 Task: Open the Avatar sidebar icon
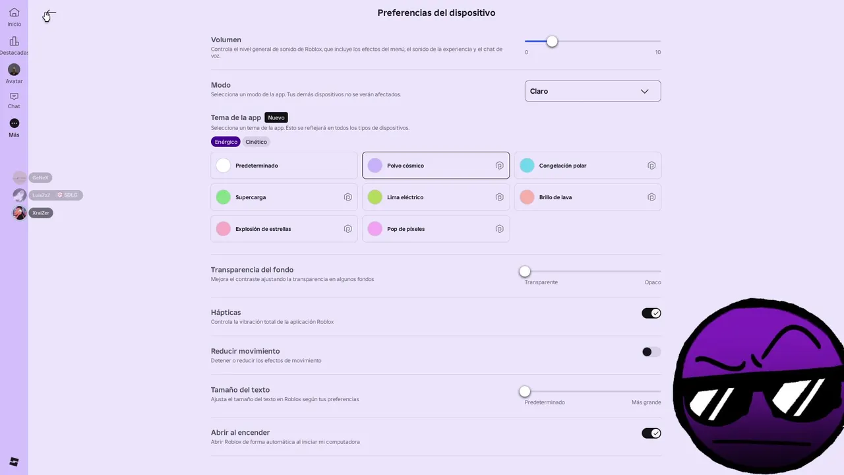14,69
